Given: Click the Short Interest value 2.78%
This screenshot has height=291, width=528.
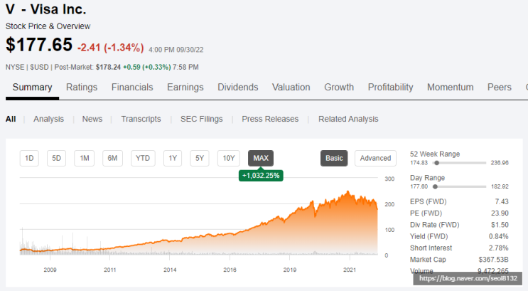Looking at the screenshot, I should (x=498, y=248).
